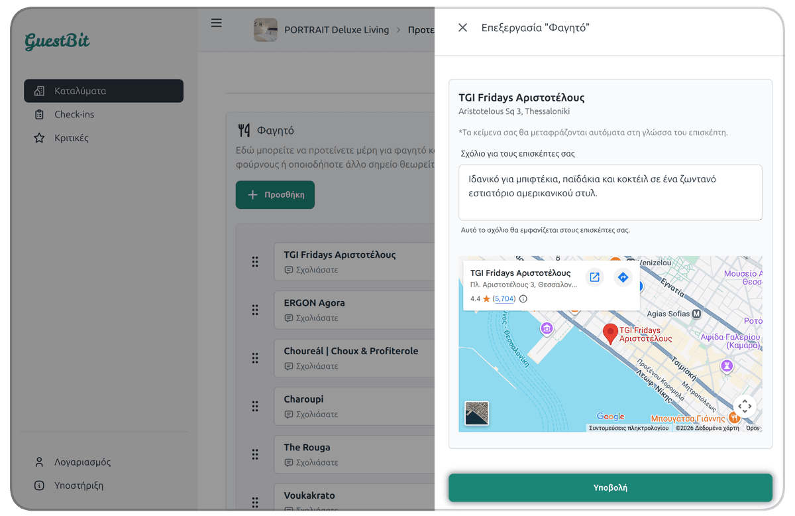
Task: Click the blue directions icon on map card
Action: [622, 277]
